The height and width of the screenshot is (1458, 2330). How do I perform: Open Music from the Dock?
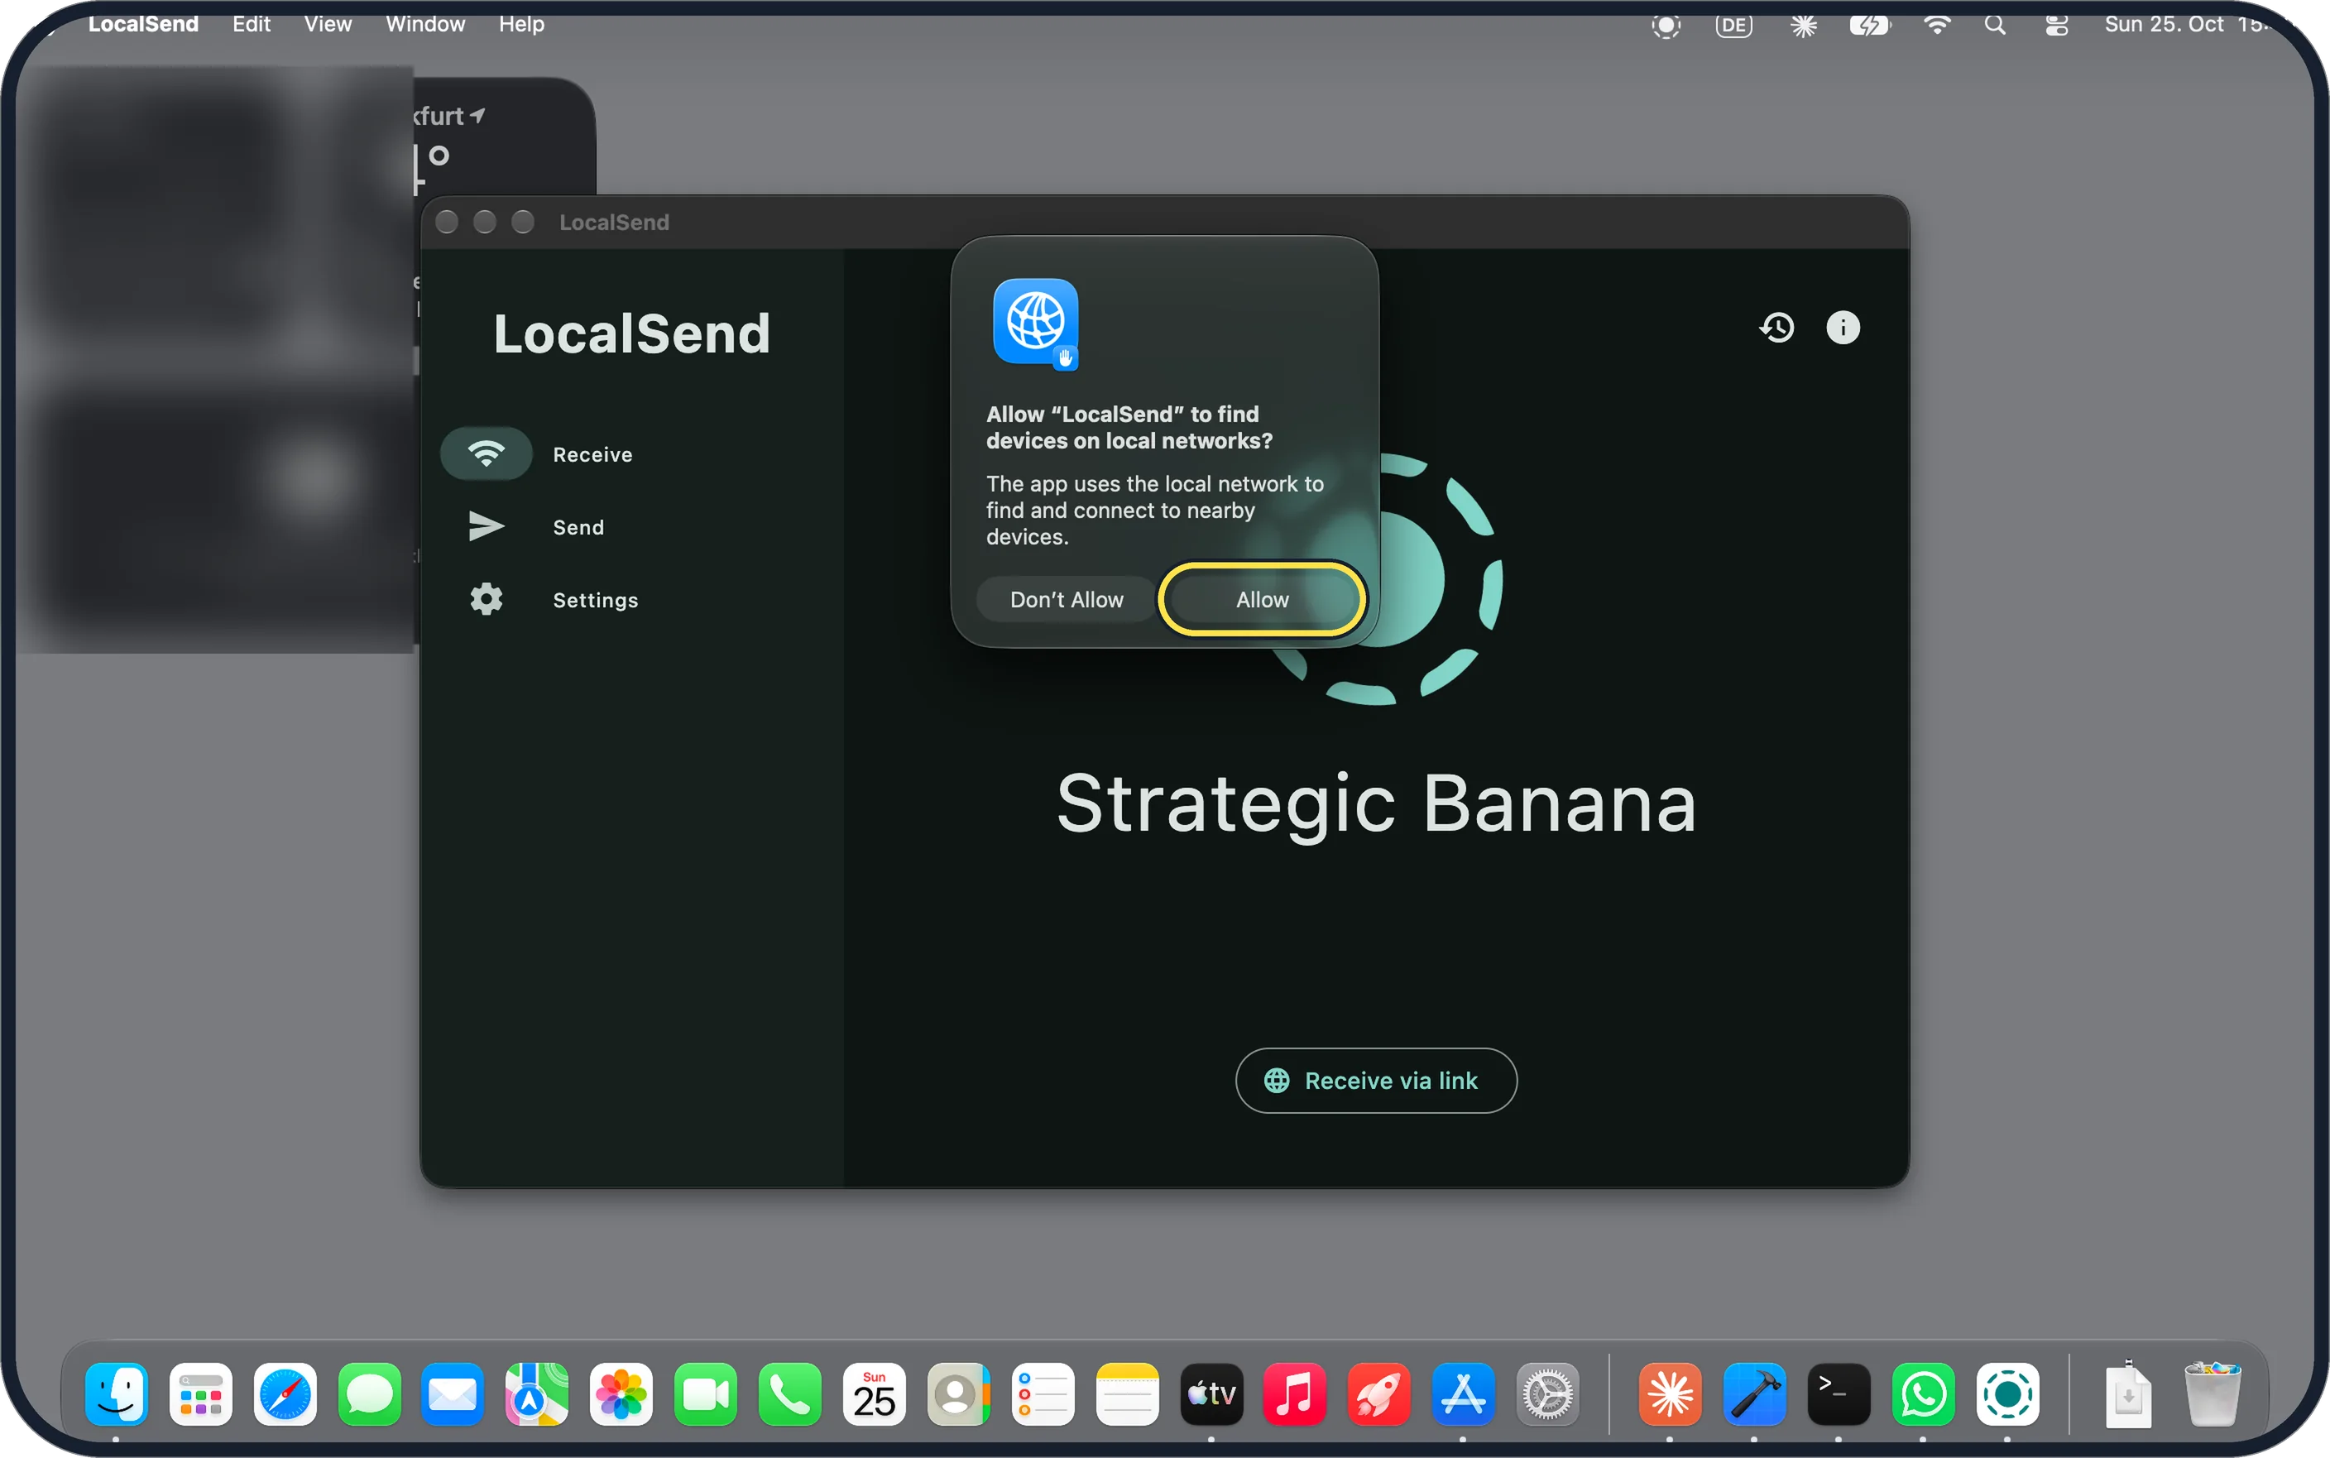click(x=1295, y=1394)
